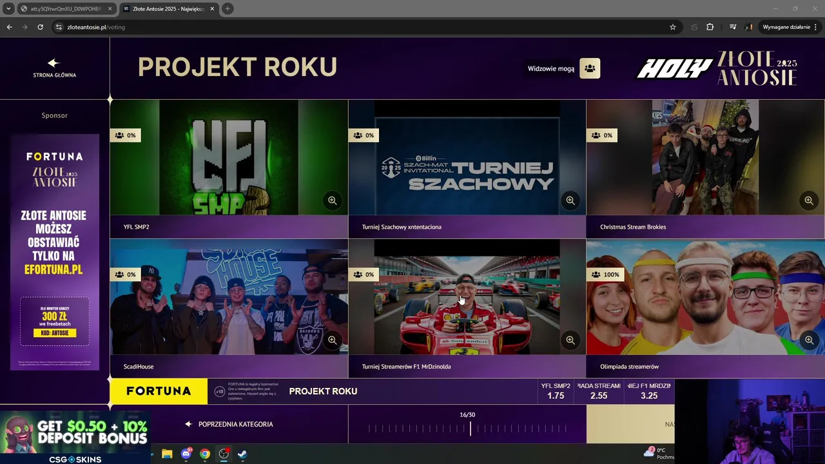Open media control icon in toolbar
This screenshot has width=825, height=464.
(733, 27)
